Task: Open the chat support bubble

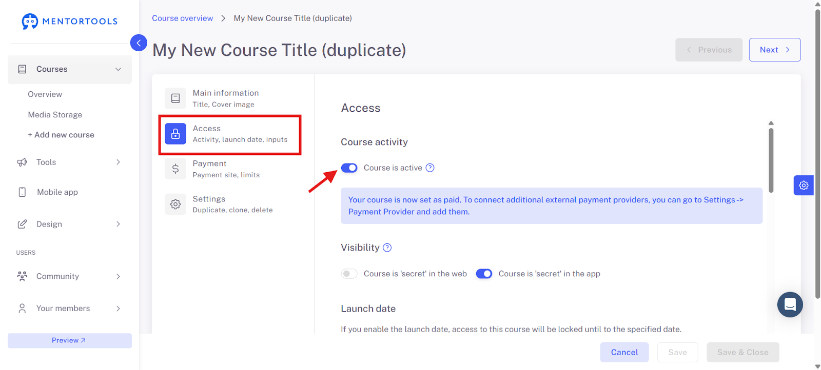Action: click(x=790, y=305)
